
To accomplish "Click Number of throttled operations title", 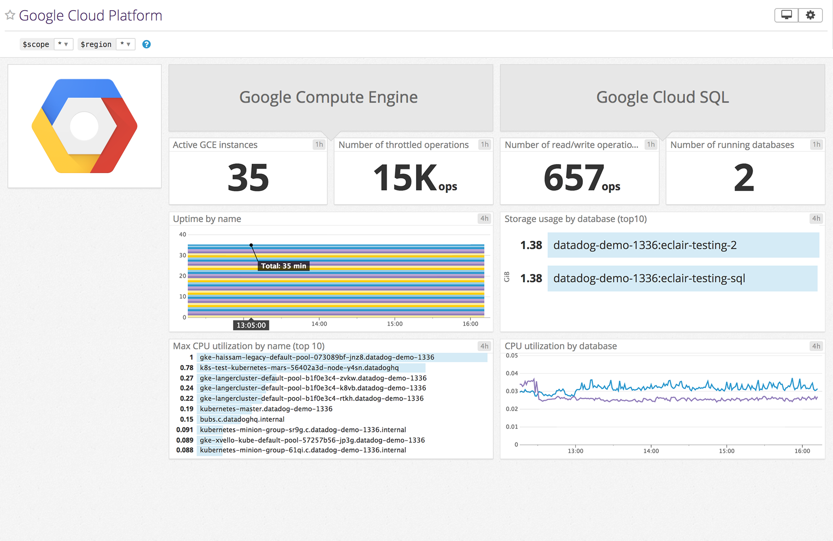I will pyautogui.click(x=404, y=145).
